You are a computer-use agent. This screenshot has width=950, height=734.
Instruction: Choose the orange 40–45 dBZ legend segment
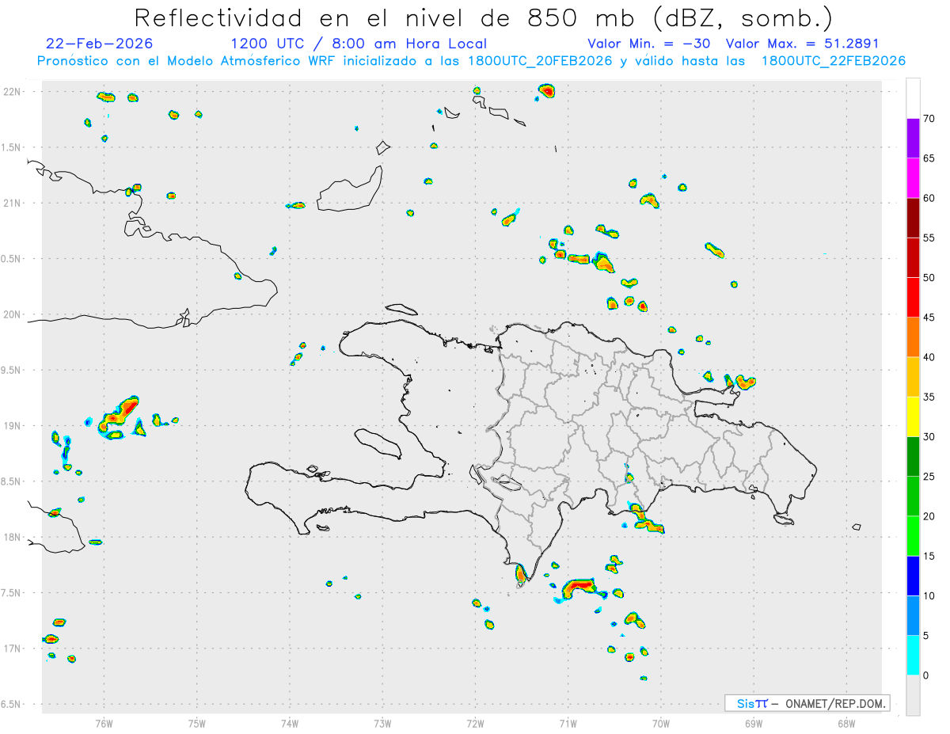913,337
